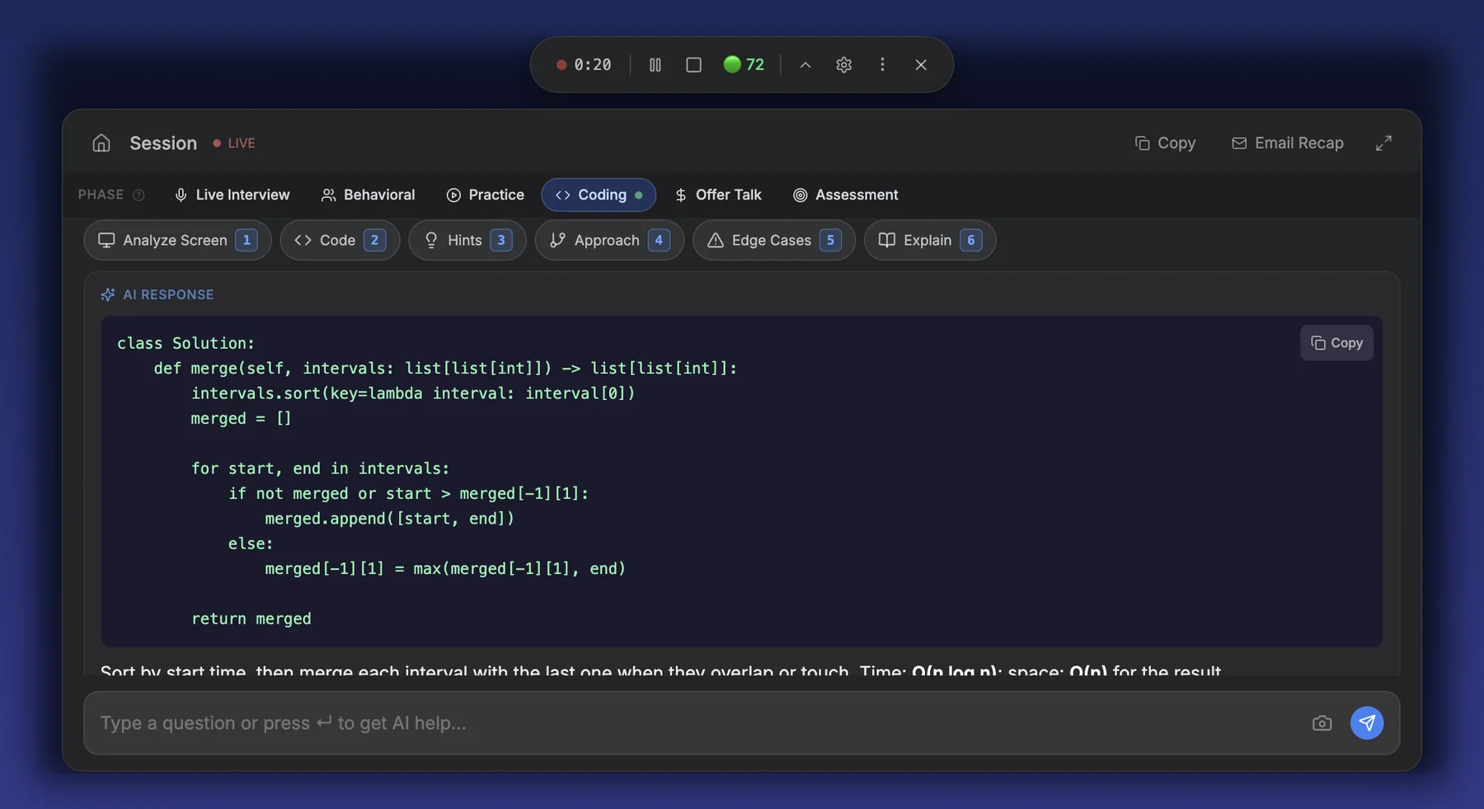Click the AI RESPONSE sparkle icon
This screenshot has height=809, width=1484.
[x=108, y=295]
